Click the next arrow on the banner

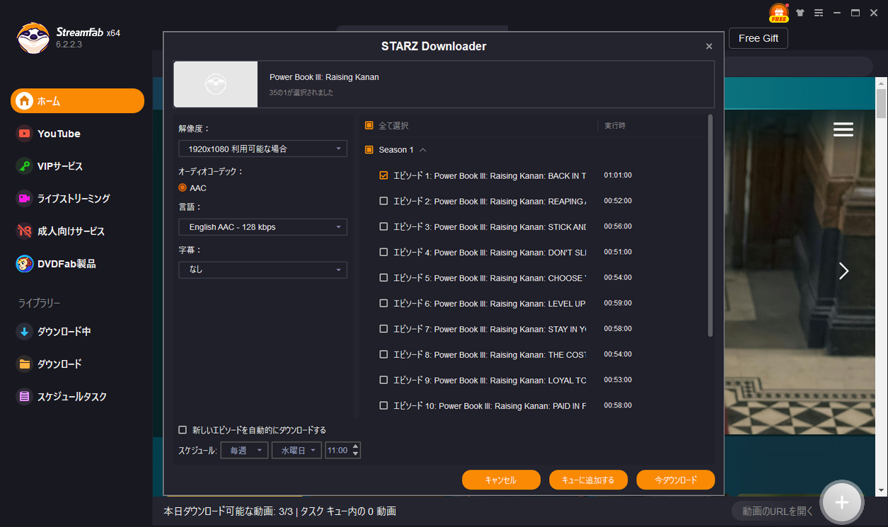(843, 271)
